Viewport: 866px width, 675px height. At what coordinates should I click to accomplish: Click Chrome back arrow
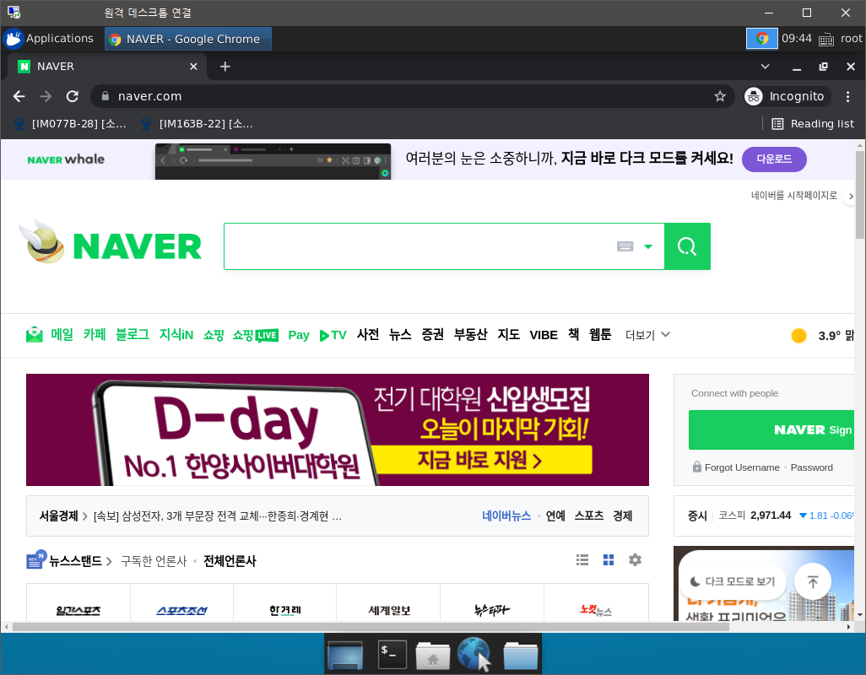click(x=19, y=96)
